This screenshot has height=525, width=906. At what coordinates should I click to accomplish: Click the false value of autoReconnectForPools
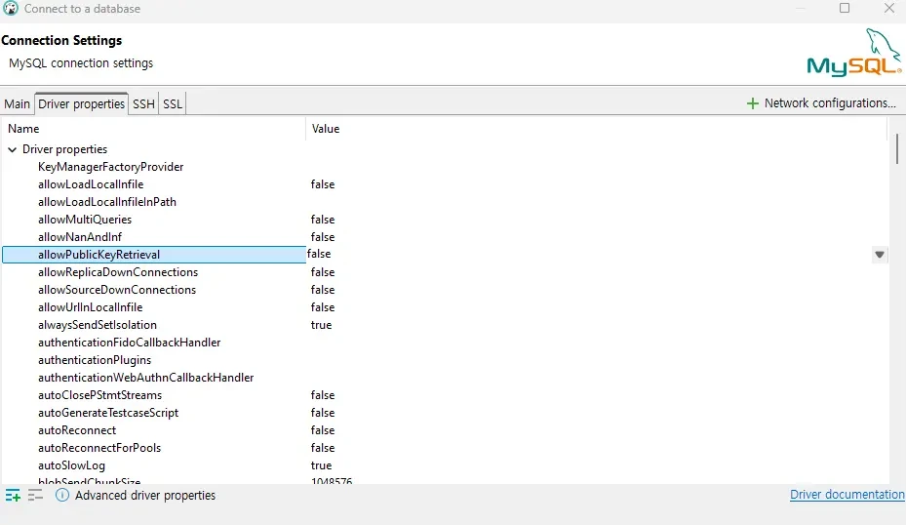coord(323,448)
